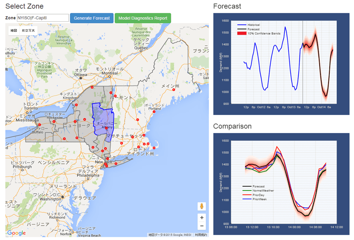Click the PriorWeek legend entry
Viewport: 354px width, 240px height.
click(x=260, y=199)
